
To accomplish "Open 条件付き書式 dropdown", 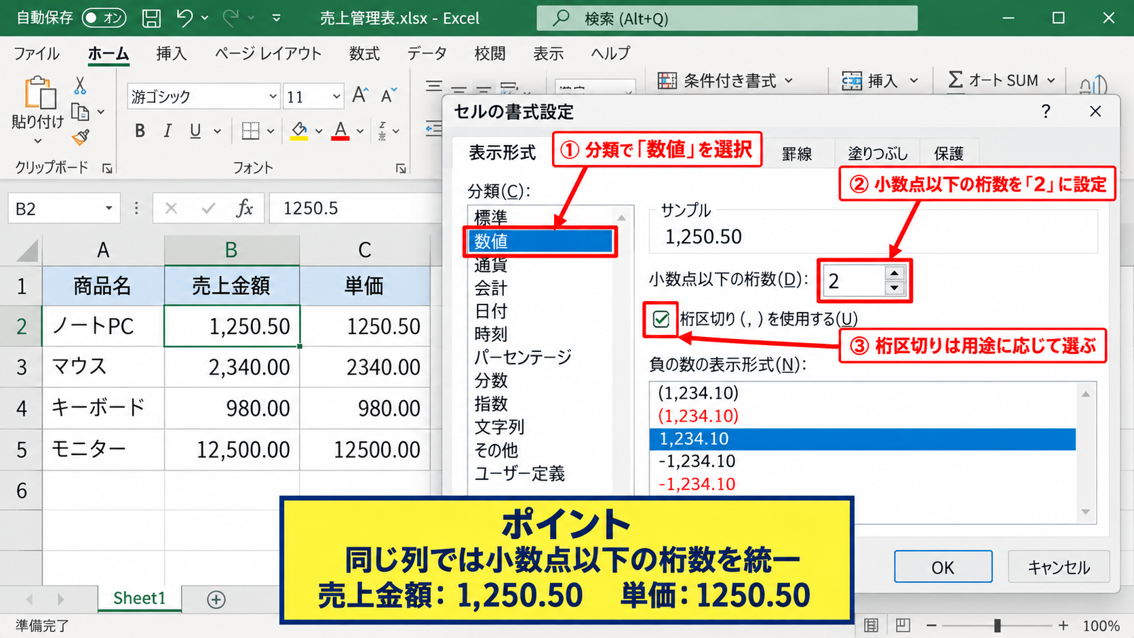I will pos(725,81).
